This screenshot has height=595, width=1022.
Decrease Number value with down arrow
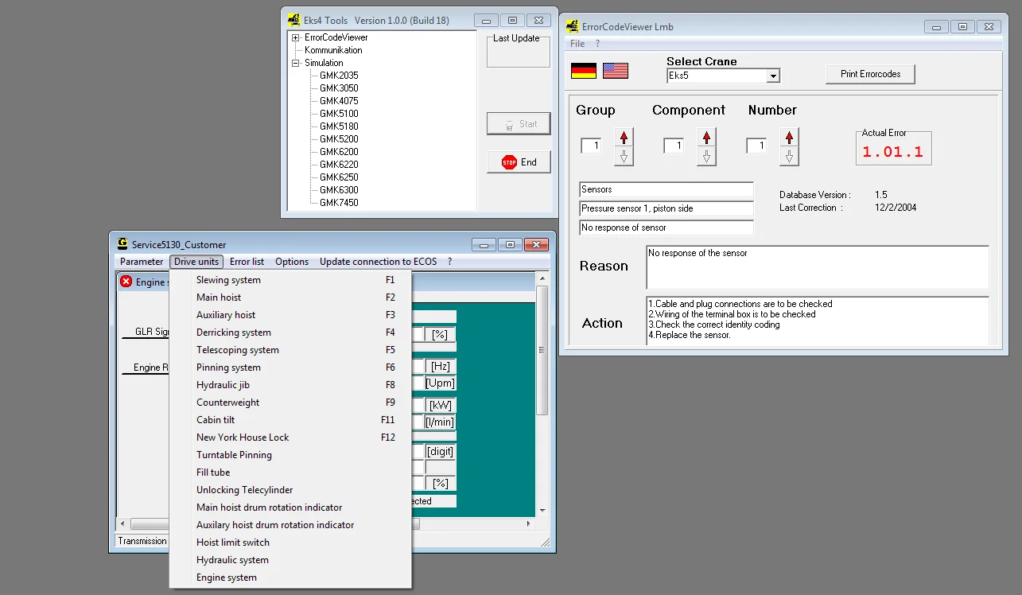pyautogui.click(x=789, y=156)
